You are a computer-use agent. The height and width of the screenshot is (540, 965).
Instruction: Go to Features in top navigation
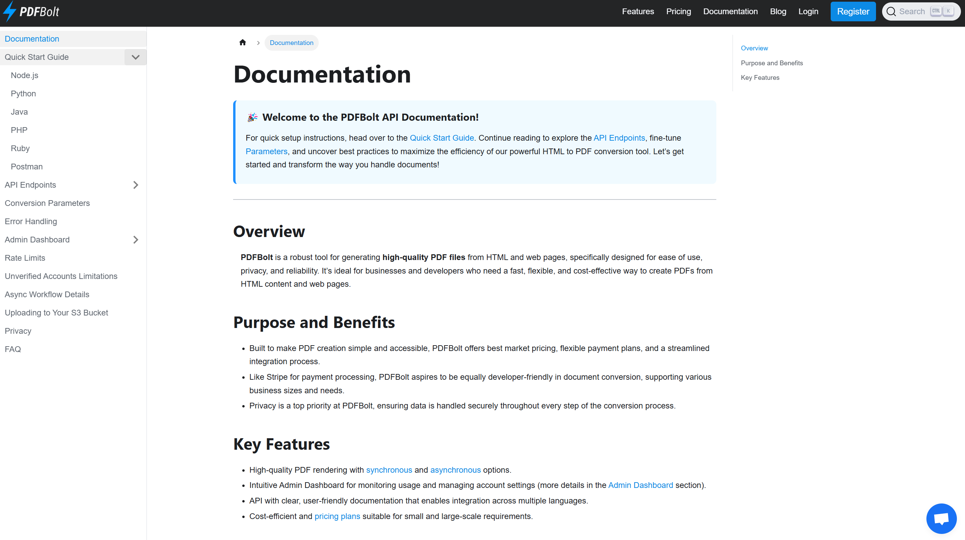637,11
